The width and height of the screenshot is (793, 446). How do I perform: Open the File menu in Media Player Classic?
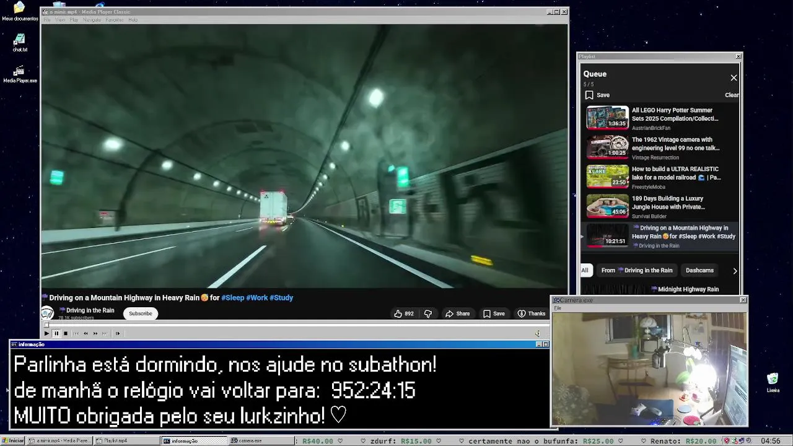click(47, 20)
